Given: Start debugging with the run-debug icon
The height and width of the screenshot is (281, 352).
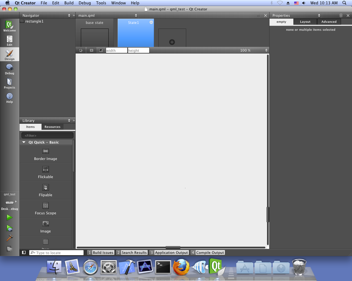Looking at the screenshot, I should (9, 228).
